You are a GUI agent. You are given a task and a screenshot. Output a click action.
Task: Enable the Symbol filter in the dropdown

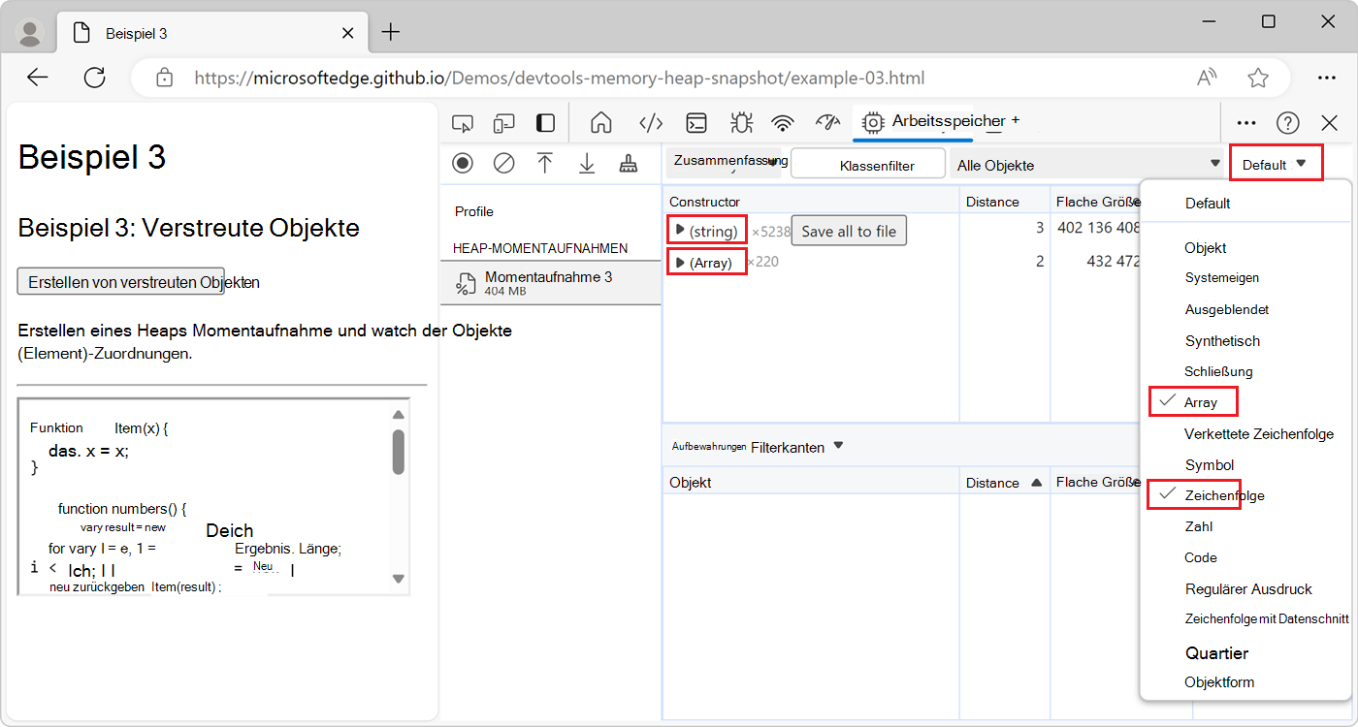[x=1209, y=464]
